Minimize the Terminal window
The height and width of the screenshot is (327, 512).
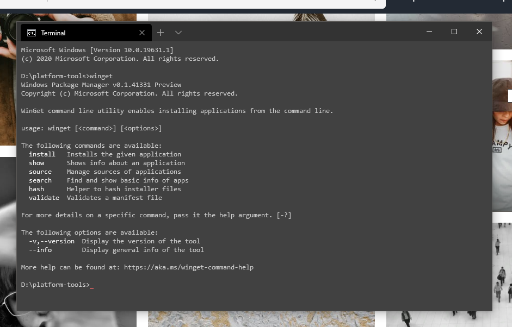(429, 32)
